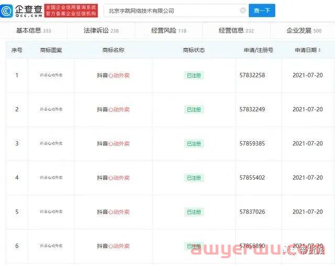The height and width of the screenshot is (265, 335).
Task: Click date 2021-07-20 in row 5
Action: pos(308,212)
